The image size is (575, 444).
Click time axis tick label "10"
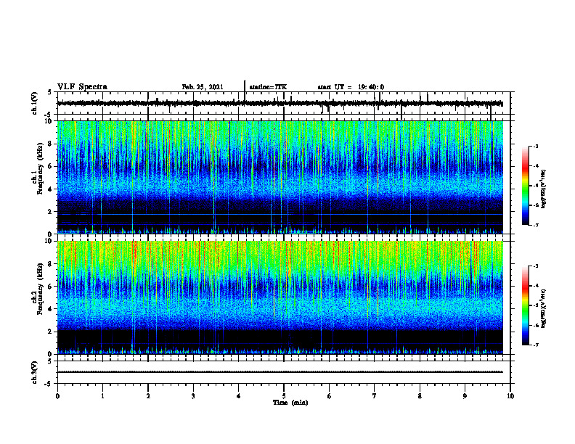510,396
